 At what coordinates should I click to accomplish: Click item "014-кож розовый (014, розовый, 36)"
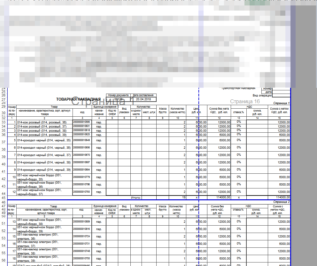pos(42,122)
